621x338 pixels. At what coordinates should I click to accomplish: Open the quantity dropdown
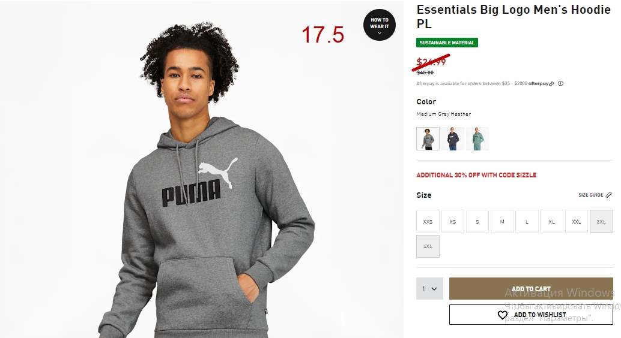(429, 289)
